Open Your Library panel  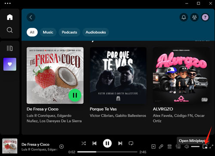10,48
